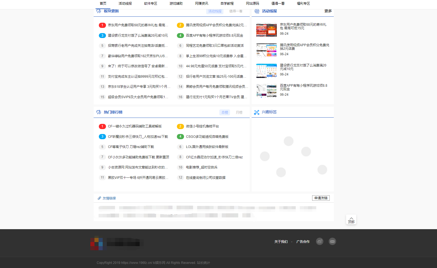Go to 游戏辅助 navigation item
Viewport: 437px width, 268px height.
(176, 4)
